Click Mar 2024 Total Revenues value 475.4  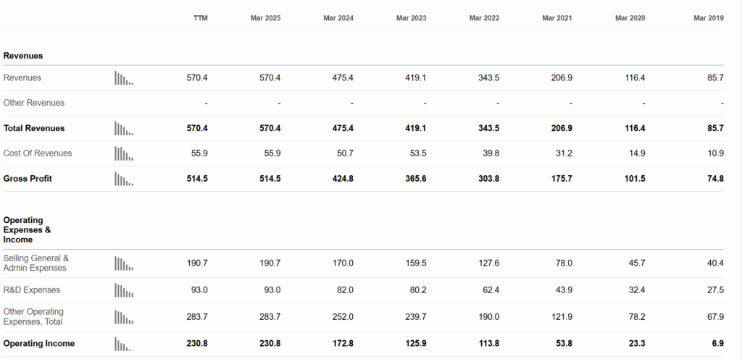click(343, 129)
